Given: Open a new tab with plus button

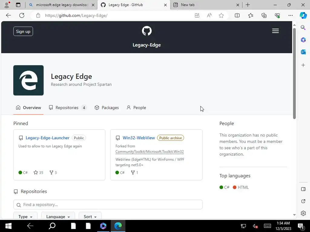Looking at the screenshot, I should [x=248, y=5].
